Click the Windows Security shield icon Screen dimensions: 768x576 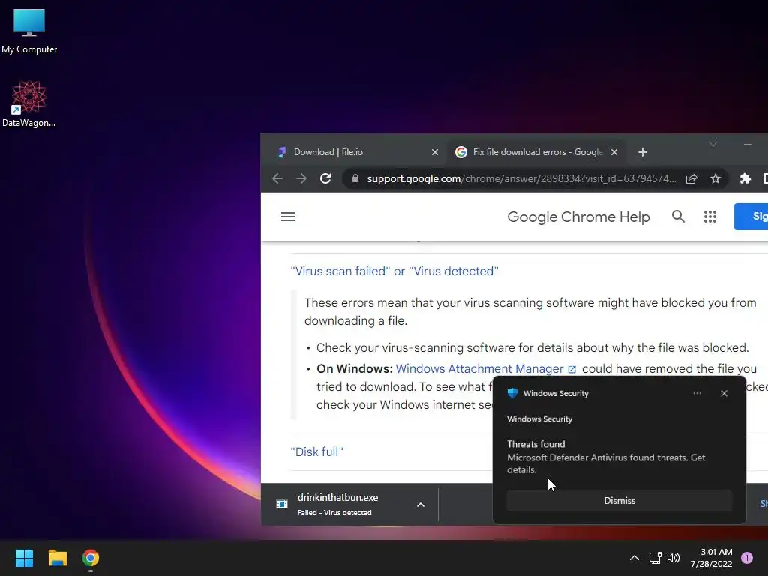click(x=512, y=393)
